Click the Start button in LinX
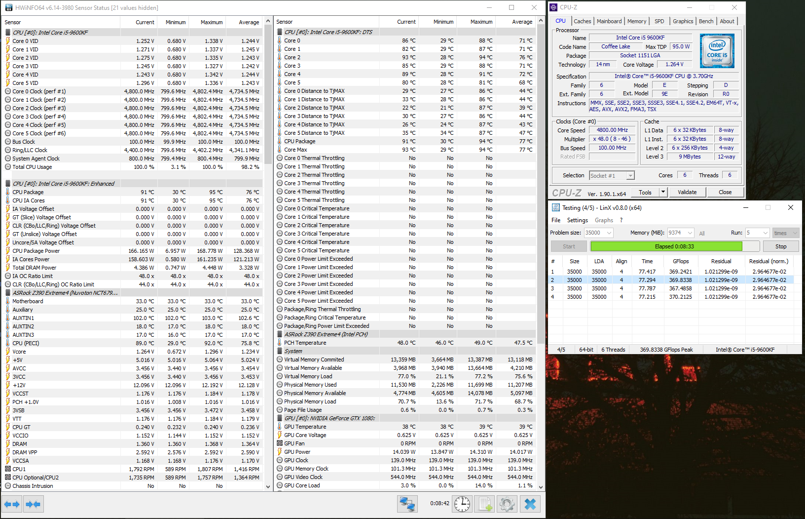 click(569, 246)
